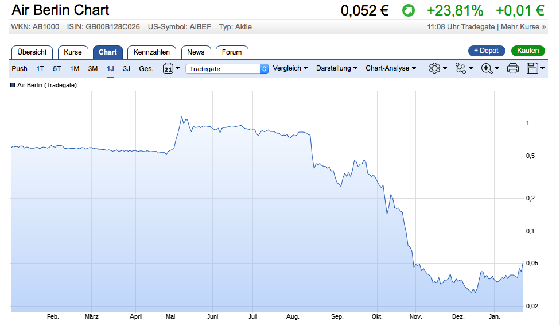560x325 pixels.
Task: Select the 1M time range
Action: 75,69
